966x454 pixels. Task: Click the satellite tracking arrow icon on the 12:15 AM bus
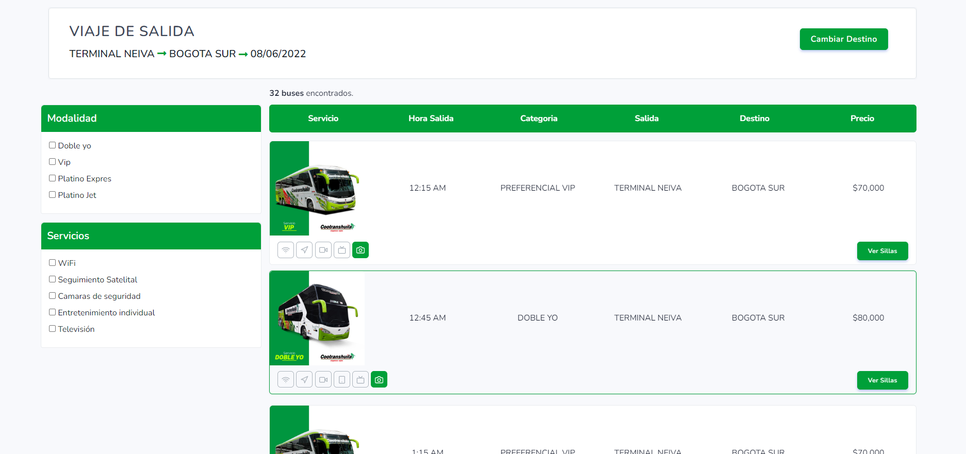[x=304, y=250]
